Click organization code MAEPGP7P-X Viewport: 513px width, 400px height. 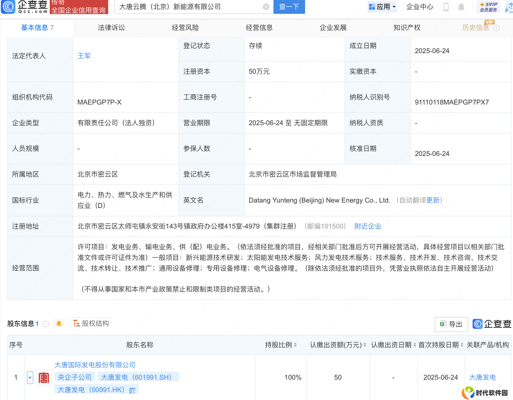[99, 102]
